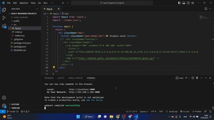The width and height of the screenshot is (214, 120).
Task: Go forward in navigation history
Action: (x=68, y=3)
